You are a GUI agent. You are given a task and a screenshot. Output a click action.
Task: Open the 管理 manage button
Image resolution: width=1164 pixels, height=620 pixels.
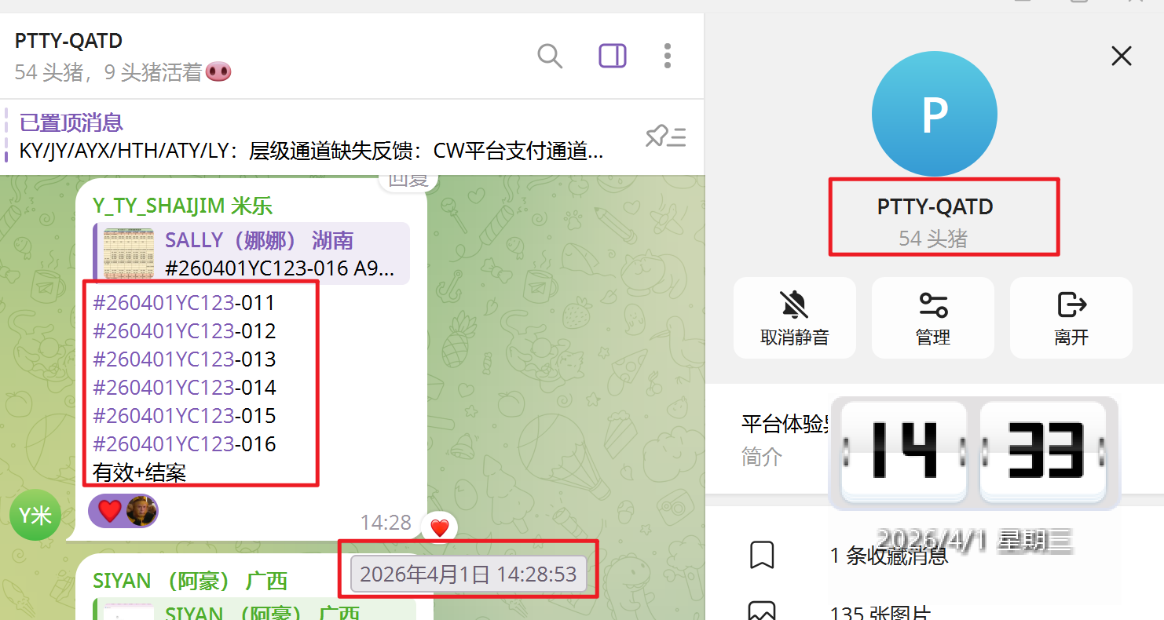[933, 318]
